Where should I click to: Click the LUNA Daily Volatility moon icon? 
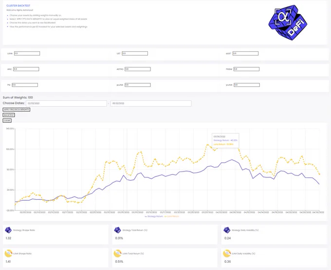point(227,253)
